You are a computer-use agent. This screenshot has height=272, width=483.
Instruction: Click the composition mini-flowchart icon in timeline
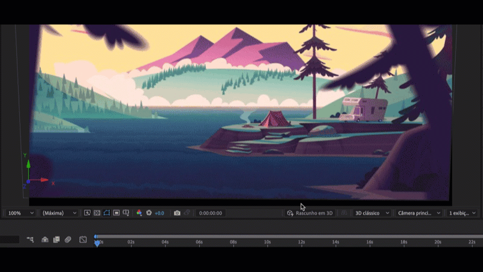30,239
